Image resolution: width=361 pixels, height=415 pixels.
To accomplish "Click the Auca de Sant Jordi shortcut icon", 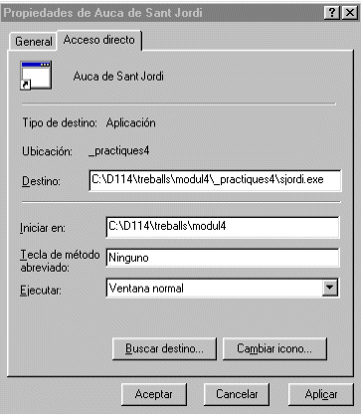I will coord(36,76).
